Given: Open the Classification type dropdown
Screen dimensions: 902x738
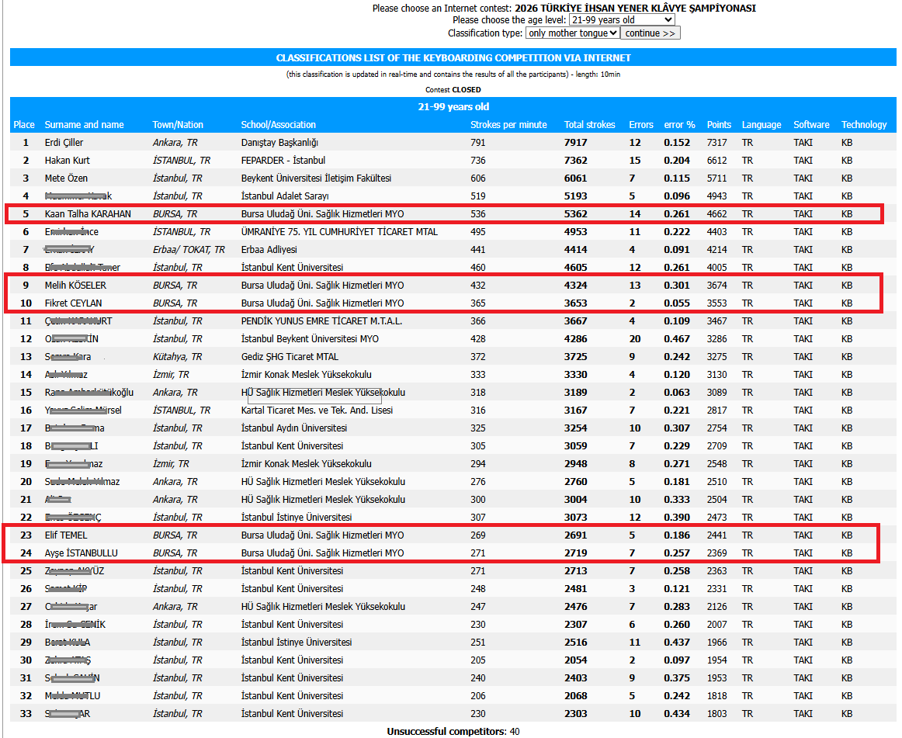Looking at the screenshot, I should click(x=572, y=33).
